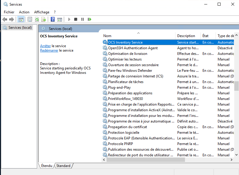This screenshot has width=239, height=175.
Task: Select Programme d'installation ActiveX row
Action: click(168, 110)
